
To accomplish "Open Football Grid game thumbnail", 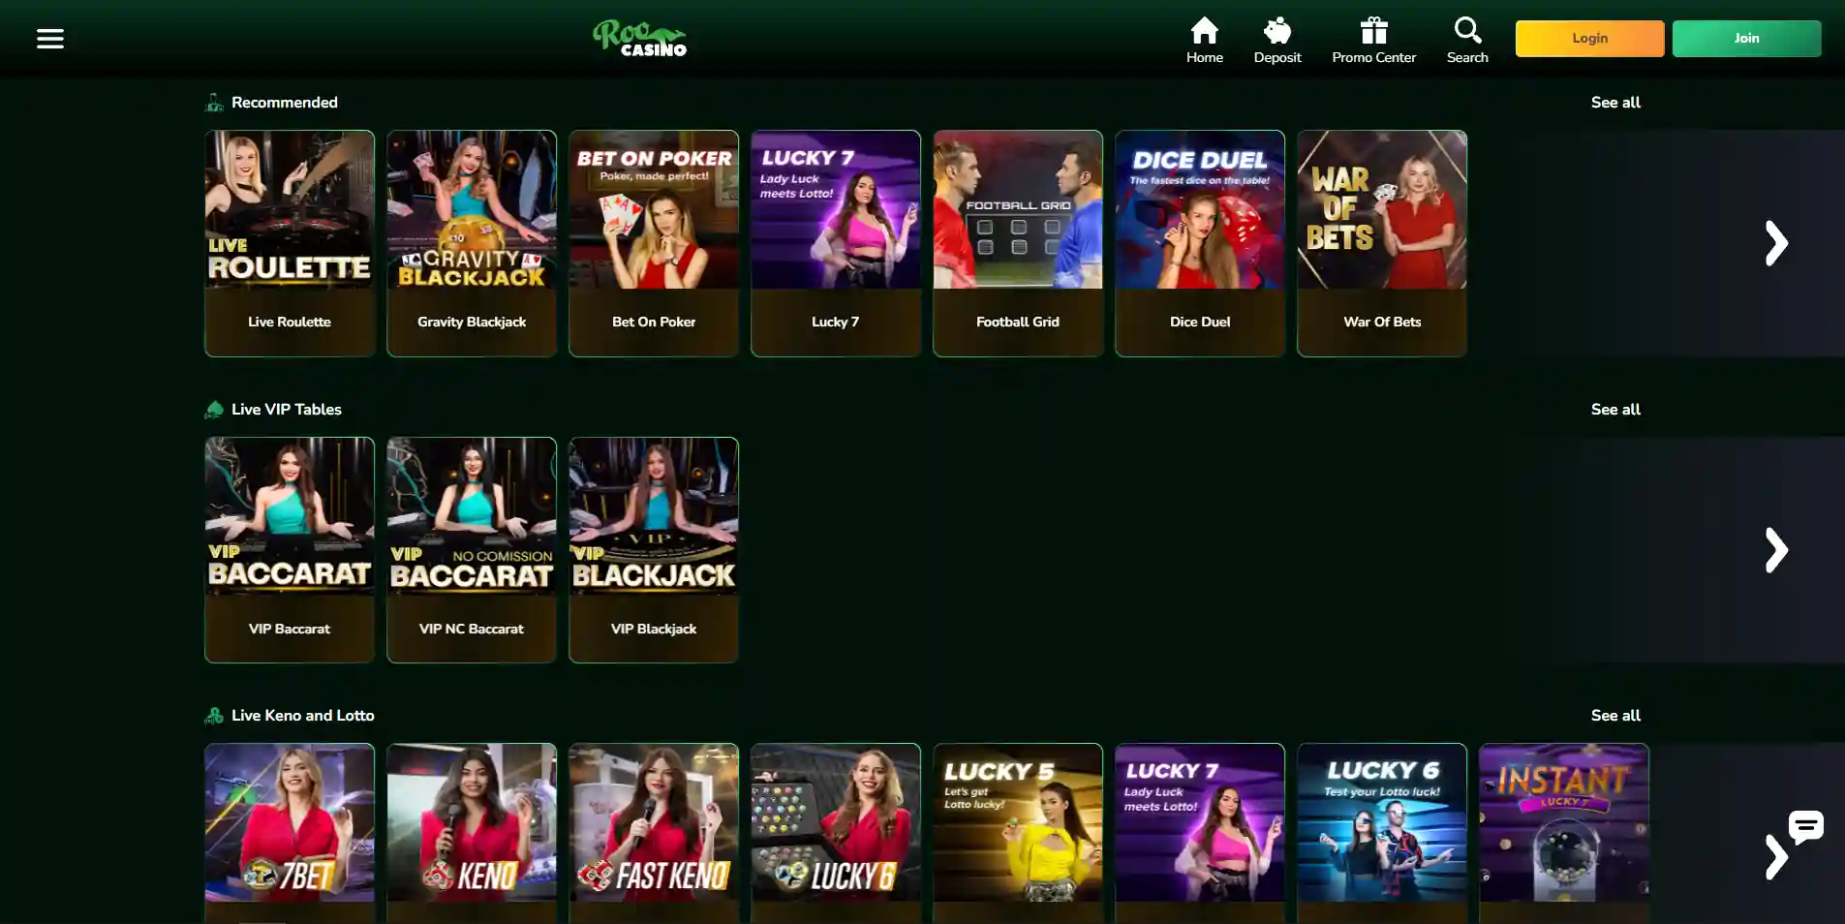I will coord(1018,209).
